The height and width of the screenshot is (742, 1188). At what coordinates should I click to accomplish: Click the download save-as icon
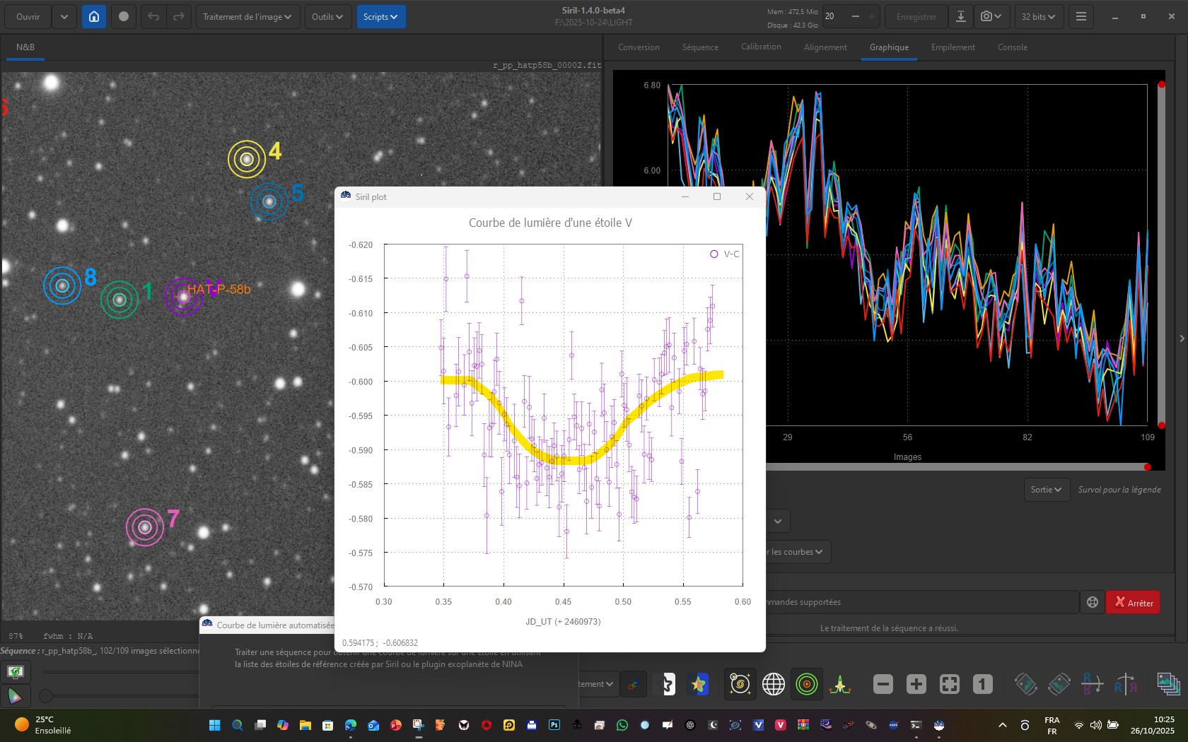pos(960,16)
